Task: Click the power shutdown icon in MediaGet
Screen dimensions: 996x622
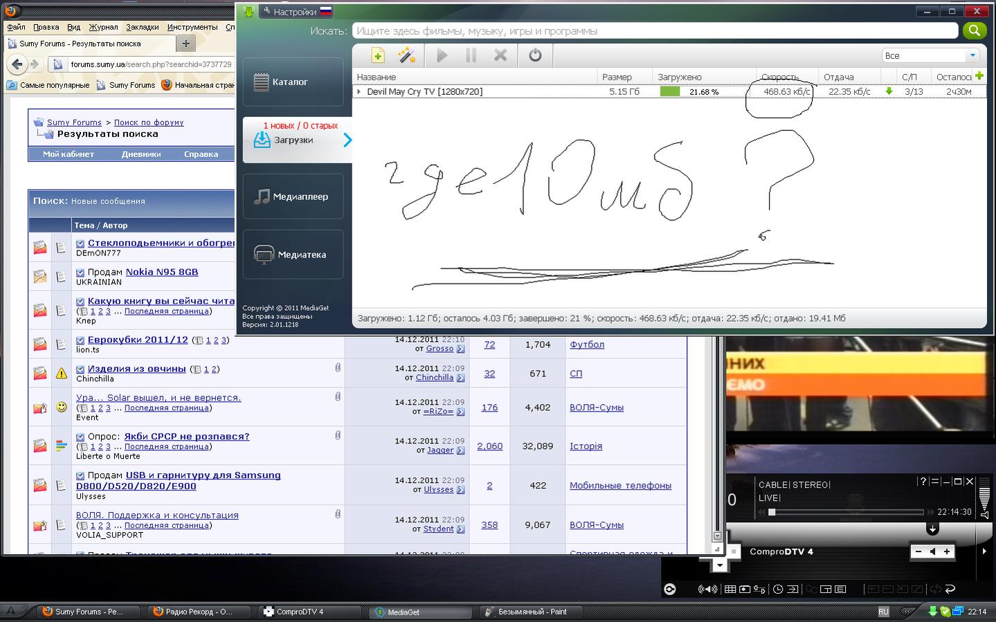Action: point(535,55)
